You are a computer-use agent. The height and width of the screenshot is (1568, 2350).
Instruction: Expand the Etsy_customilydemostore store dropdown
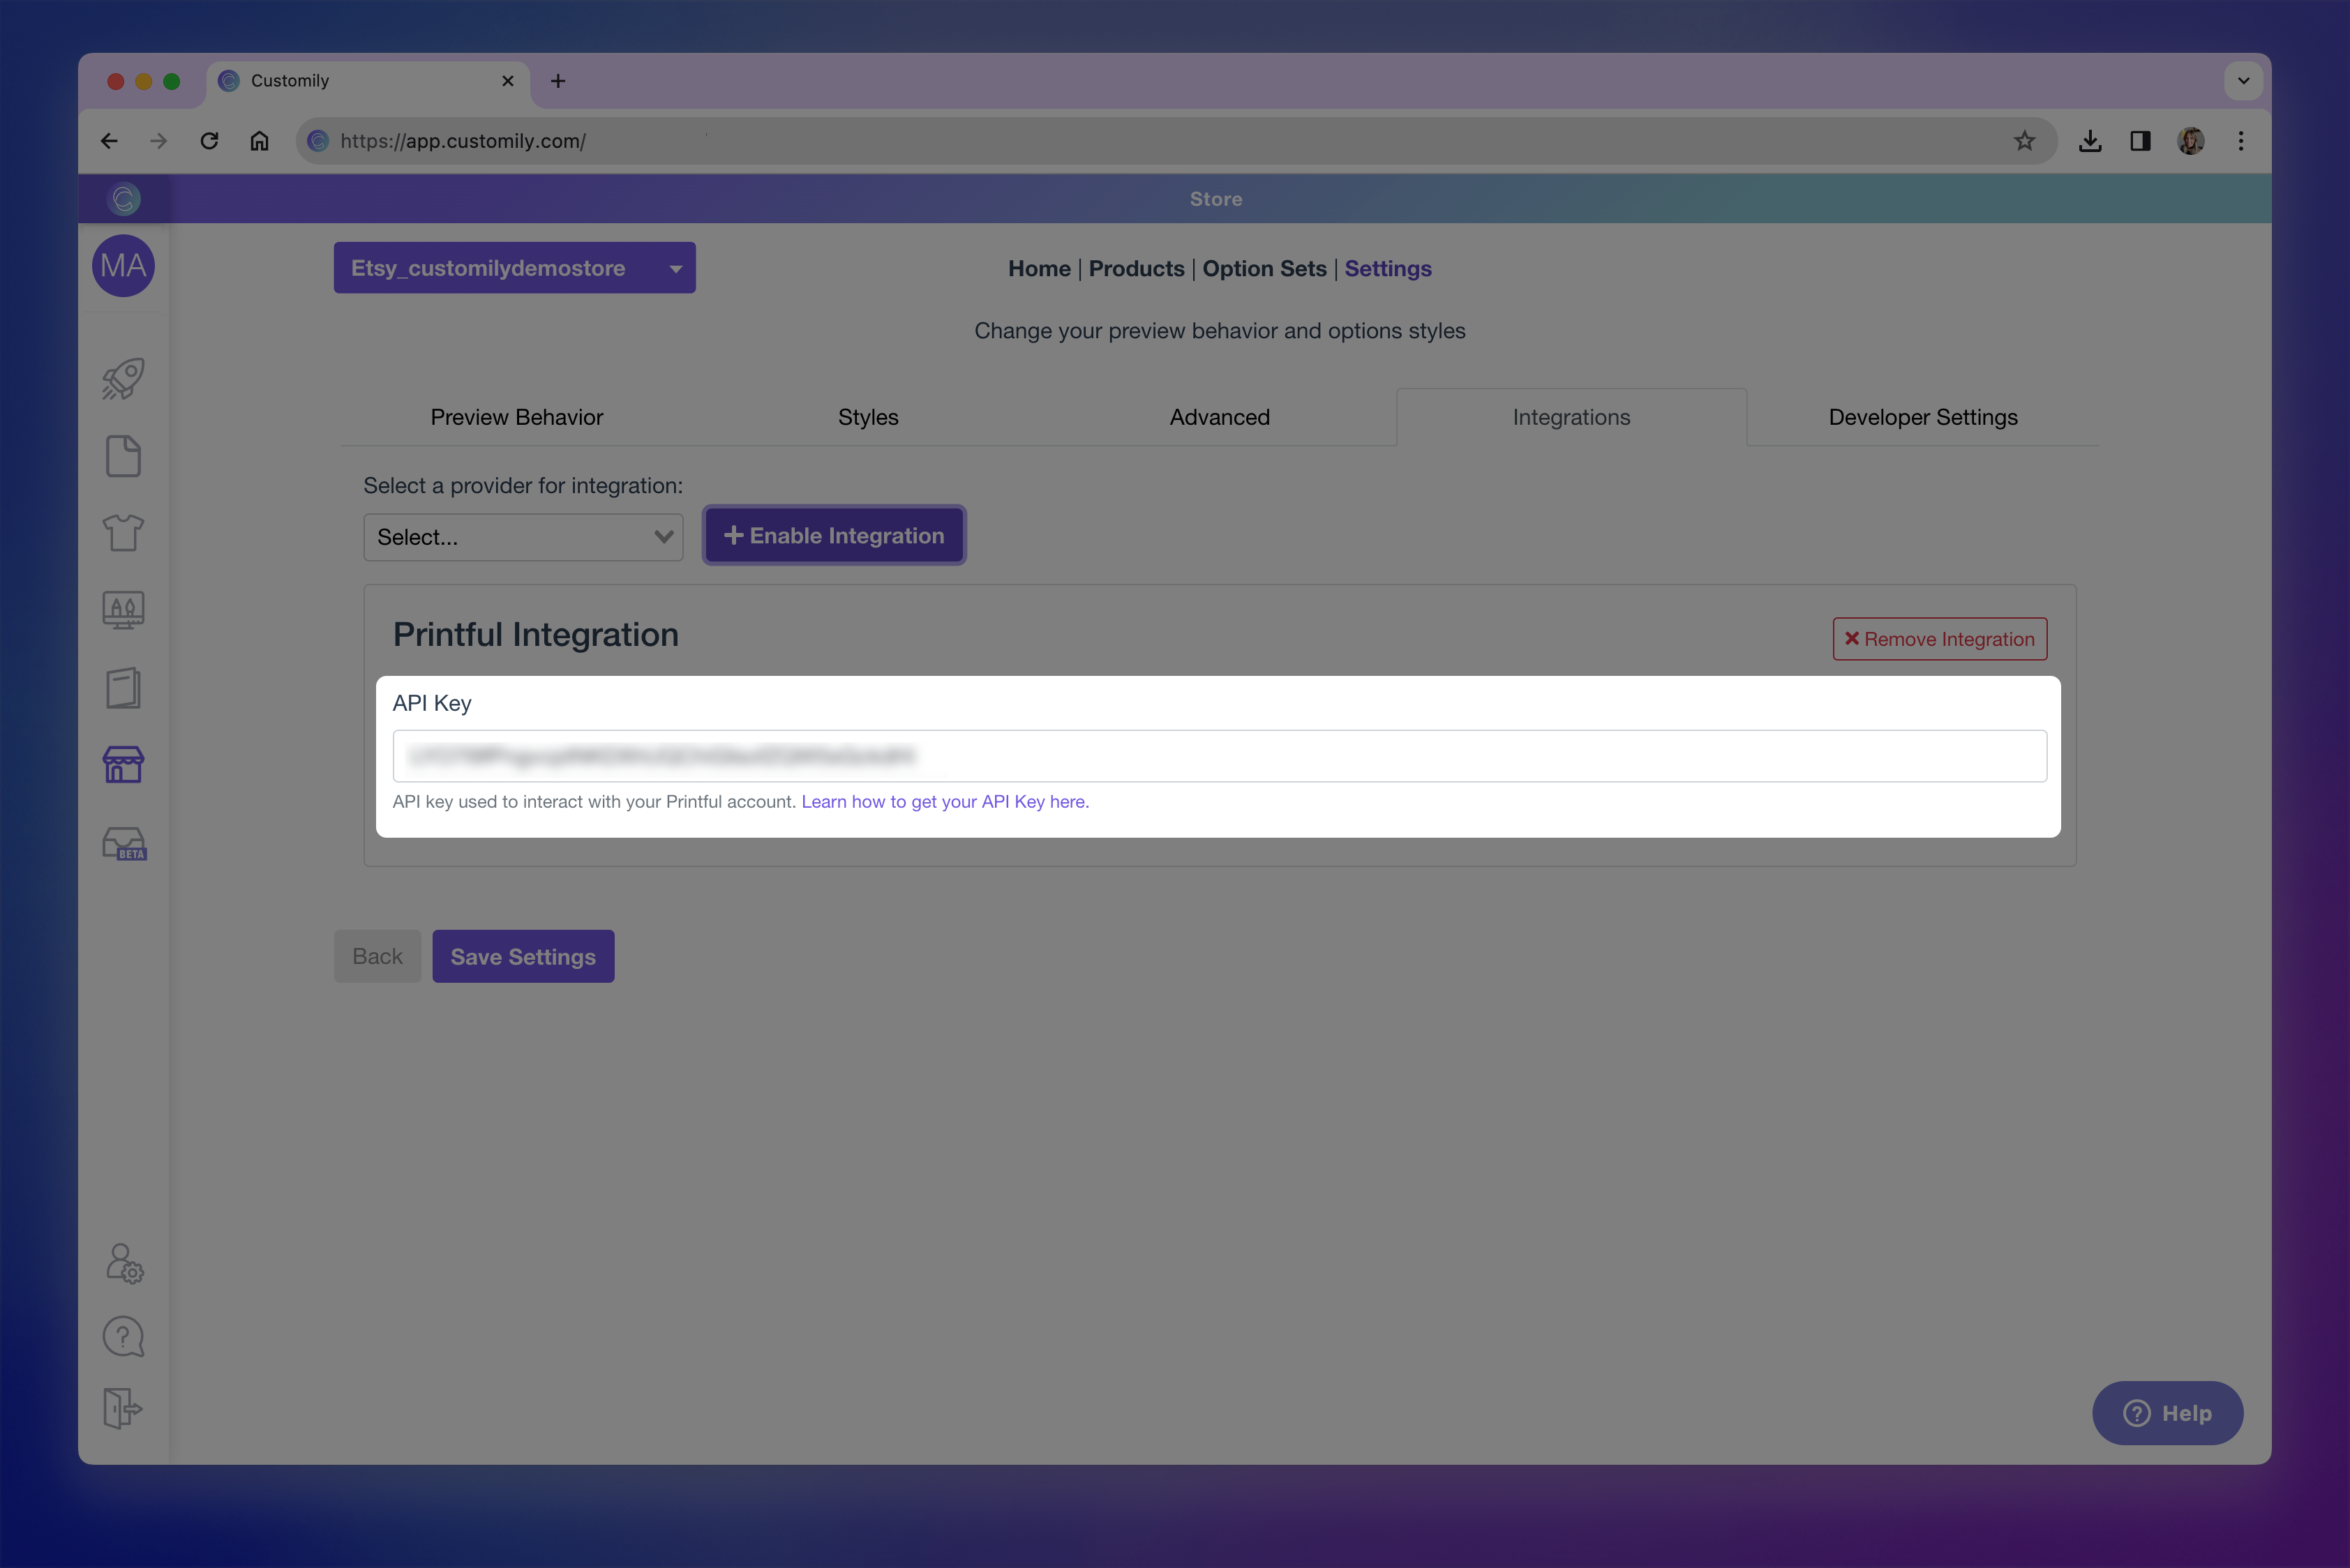[x=514, y=268]
